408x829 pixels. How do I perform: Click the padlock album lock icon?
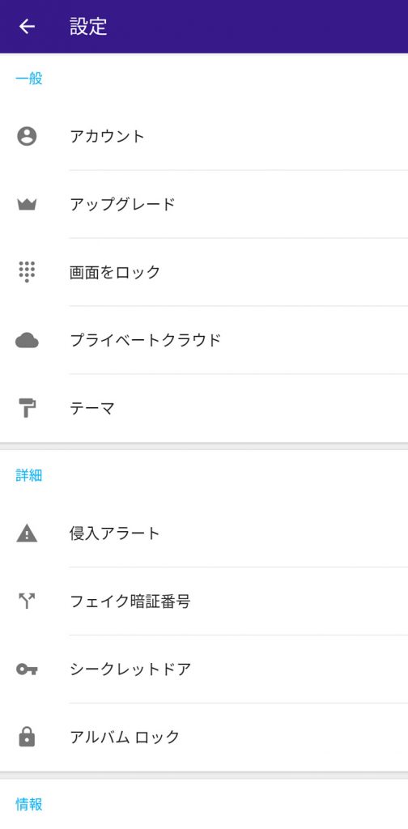coord(27,737)
